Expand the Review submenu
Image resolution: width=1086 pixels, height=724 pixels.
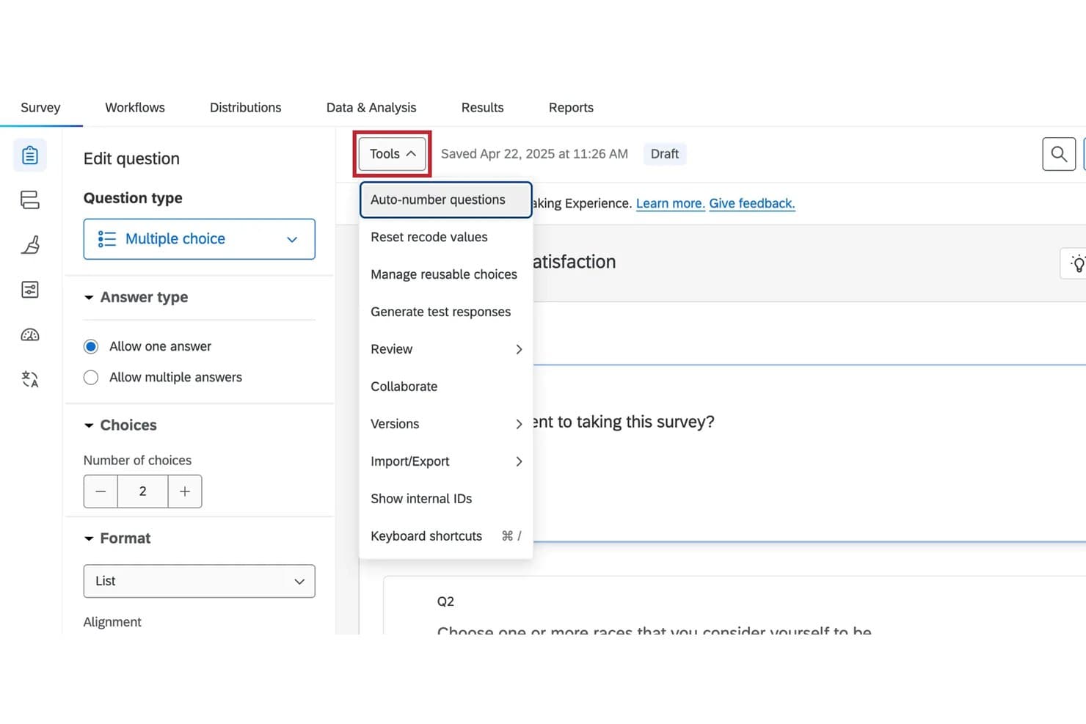coord(446,349)
